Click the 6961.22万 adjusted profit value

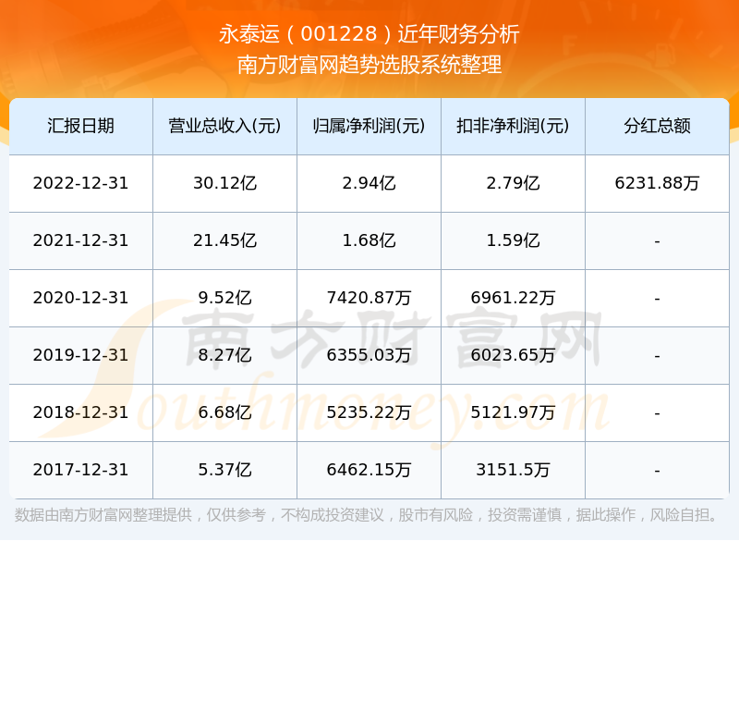point(513,298)
